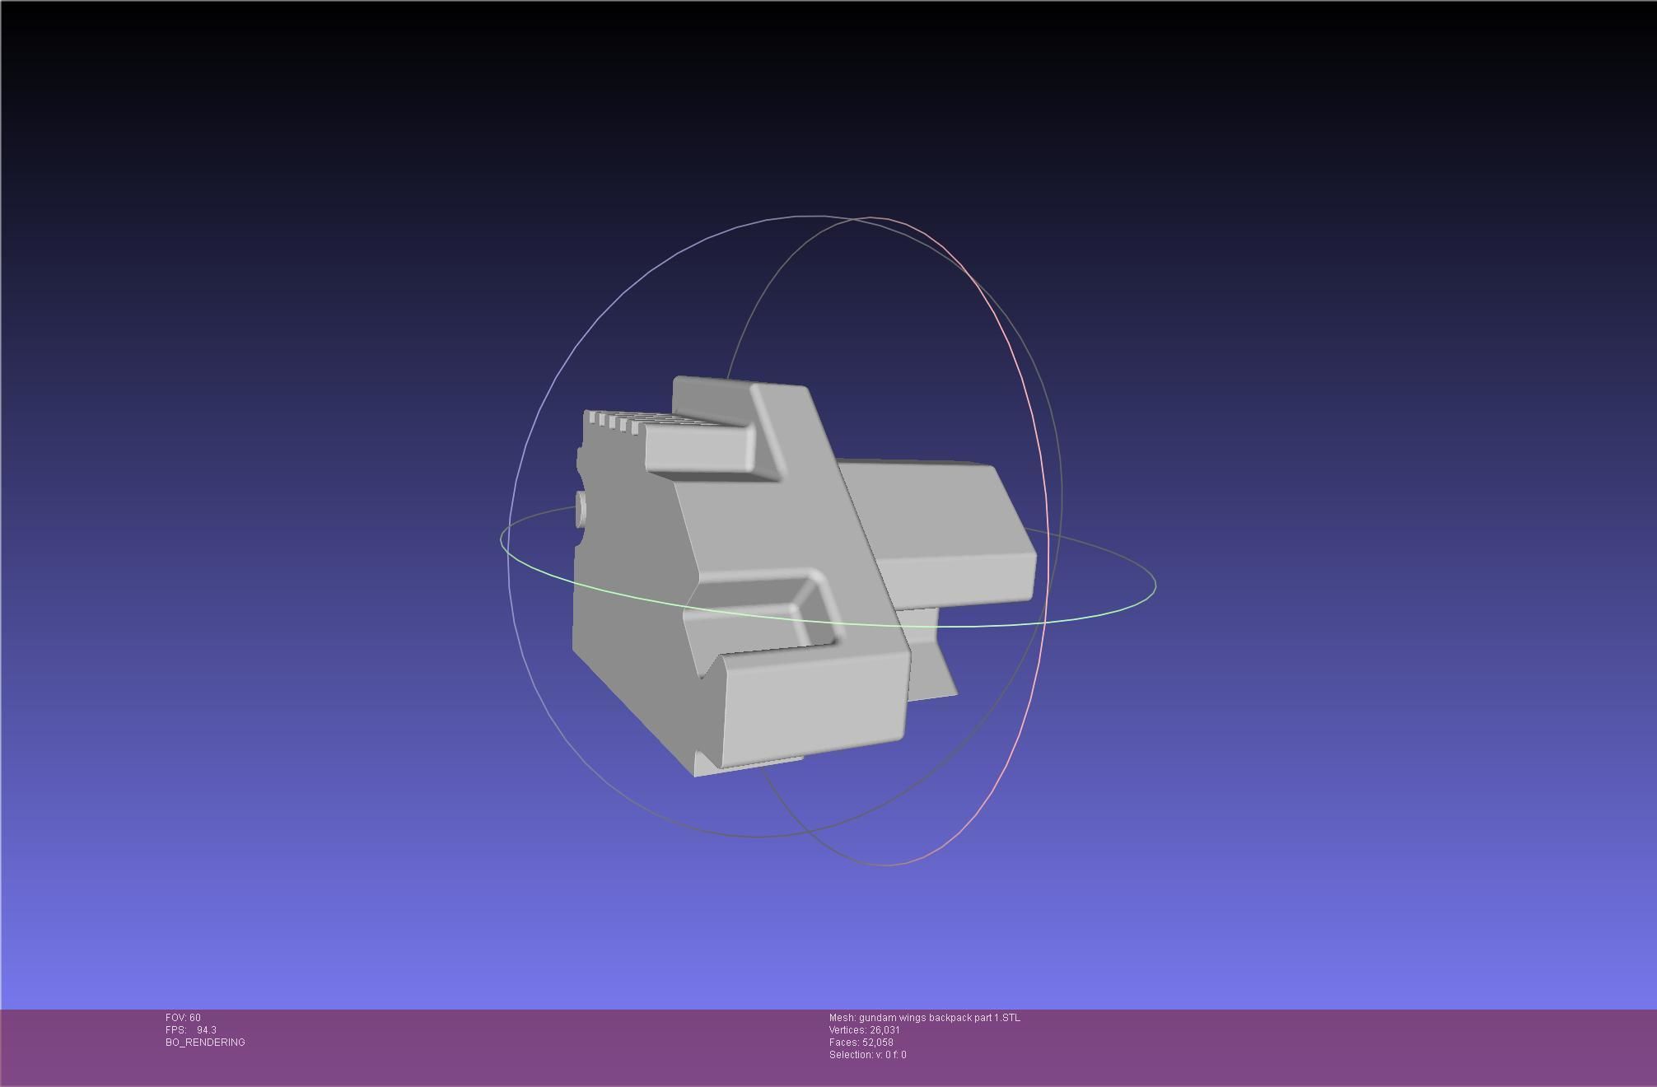The height and width of the screenshot is (1087, 1657).
Task: Click the FPS: 94.3 readout
Action: [191, 1030]
